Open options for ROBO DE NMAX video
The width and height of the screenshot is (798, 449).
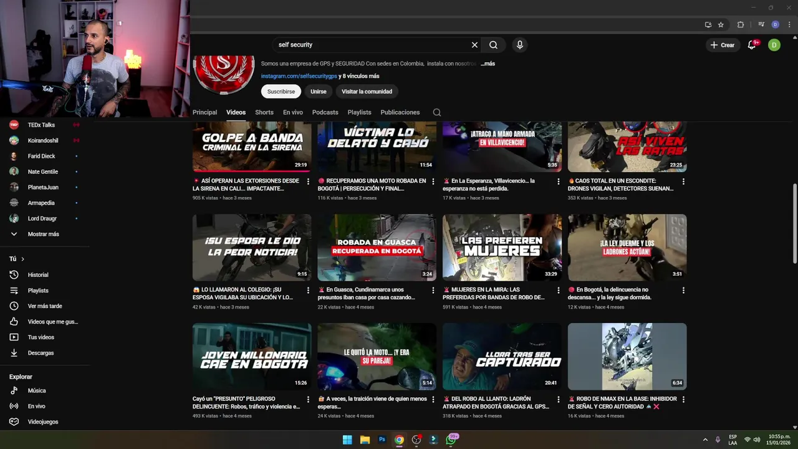point(683,399)
